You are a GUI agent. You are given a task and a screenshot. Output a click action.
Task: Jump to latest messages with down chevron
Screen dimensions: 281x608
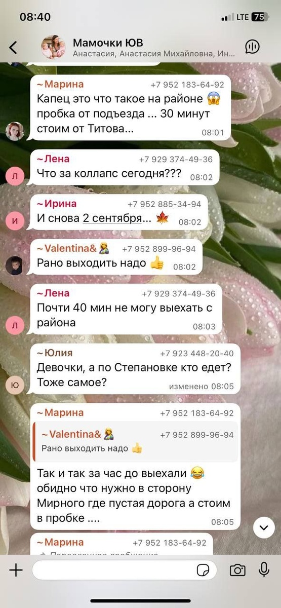pyautogui.click(x=263, y=528)
